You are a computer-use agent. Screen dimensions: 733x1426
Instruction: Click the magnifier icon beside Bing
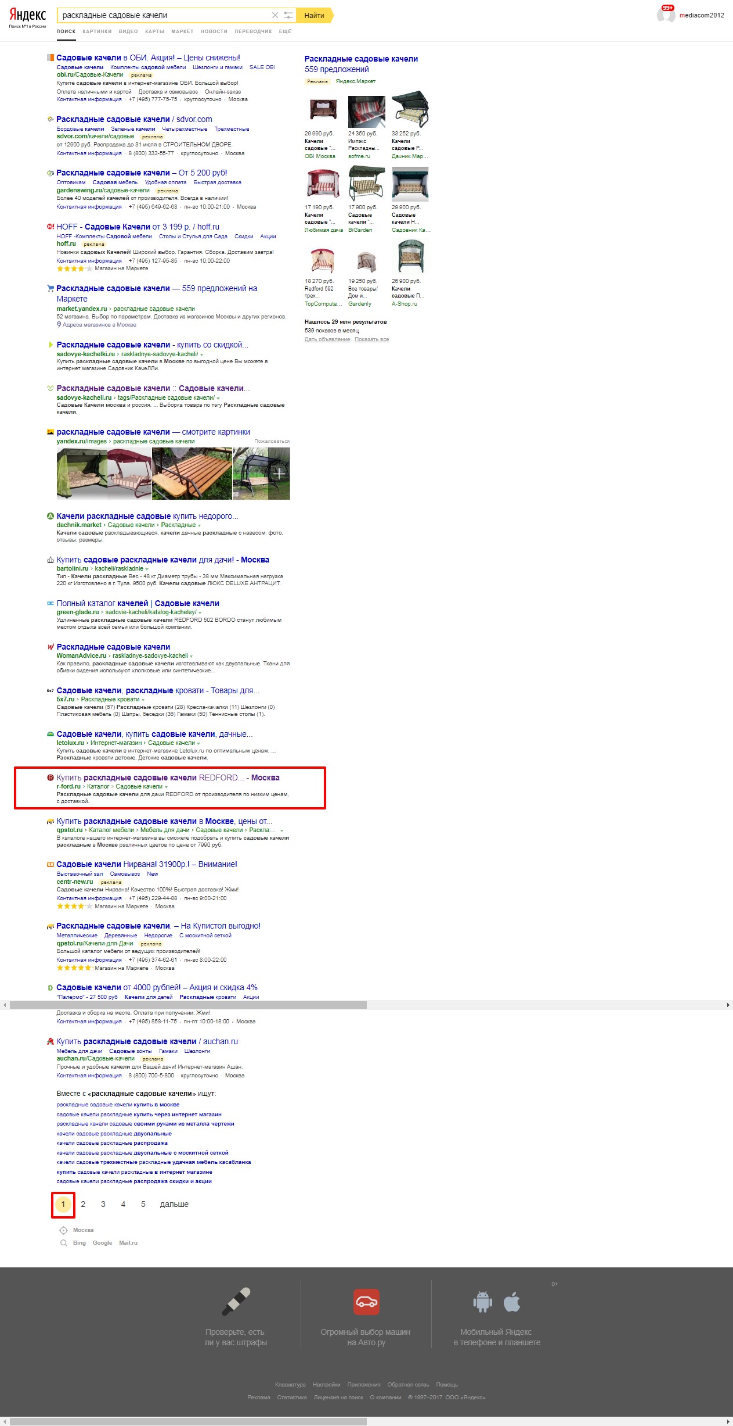pos(64,1243)
